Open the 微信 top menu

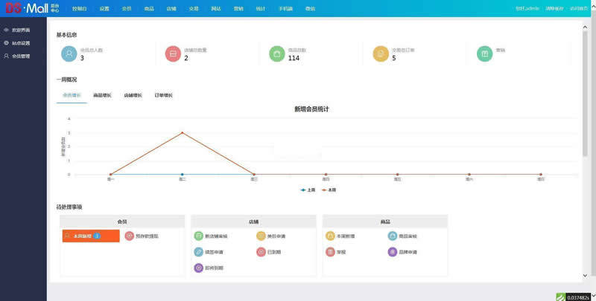tap(310, 8)
